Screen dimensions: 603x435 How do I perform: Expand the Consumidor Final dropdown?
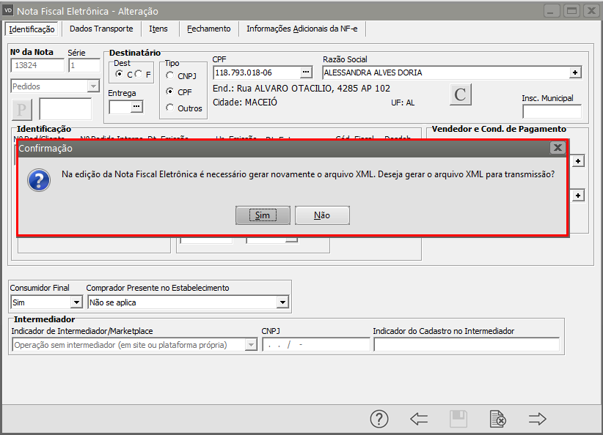tap(76, 302)
